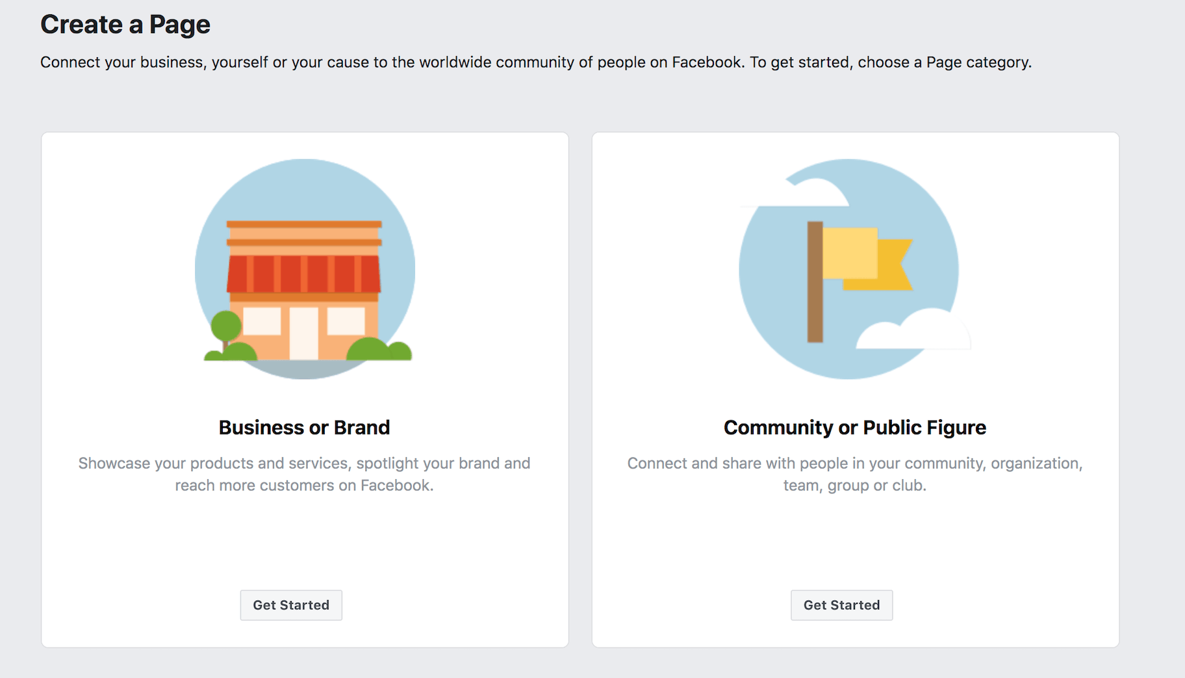Click the Create a Page title

tap(125, 24)
